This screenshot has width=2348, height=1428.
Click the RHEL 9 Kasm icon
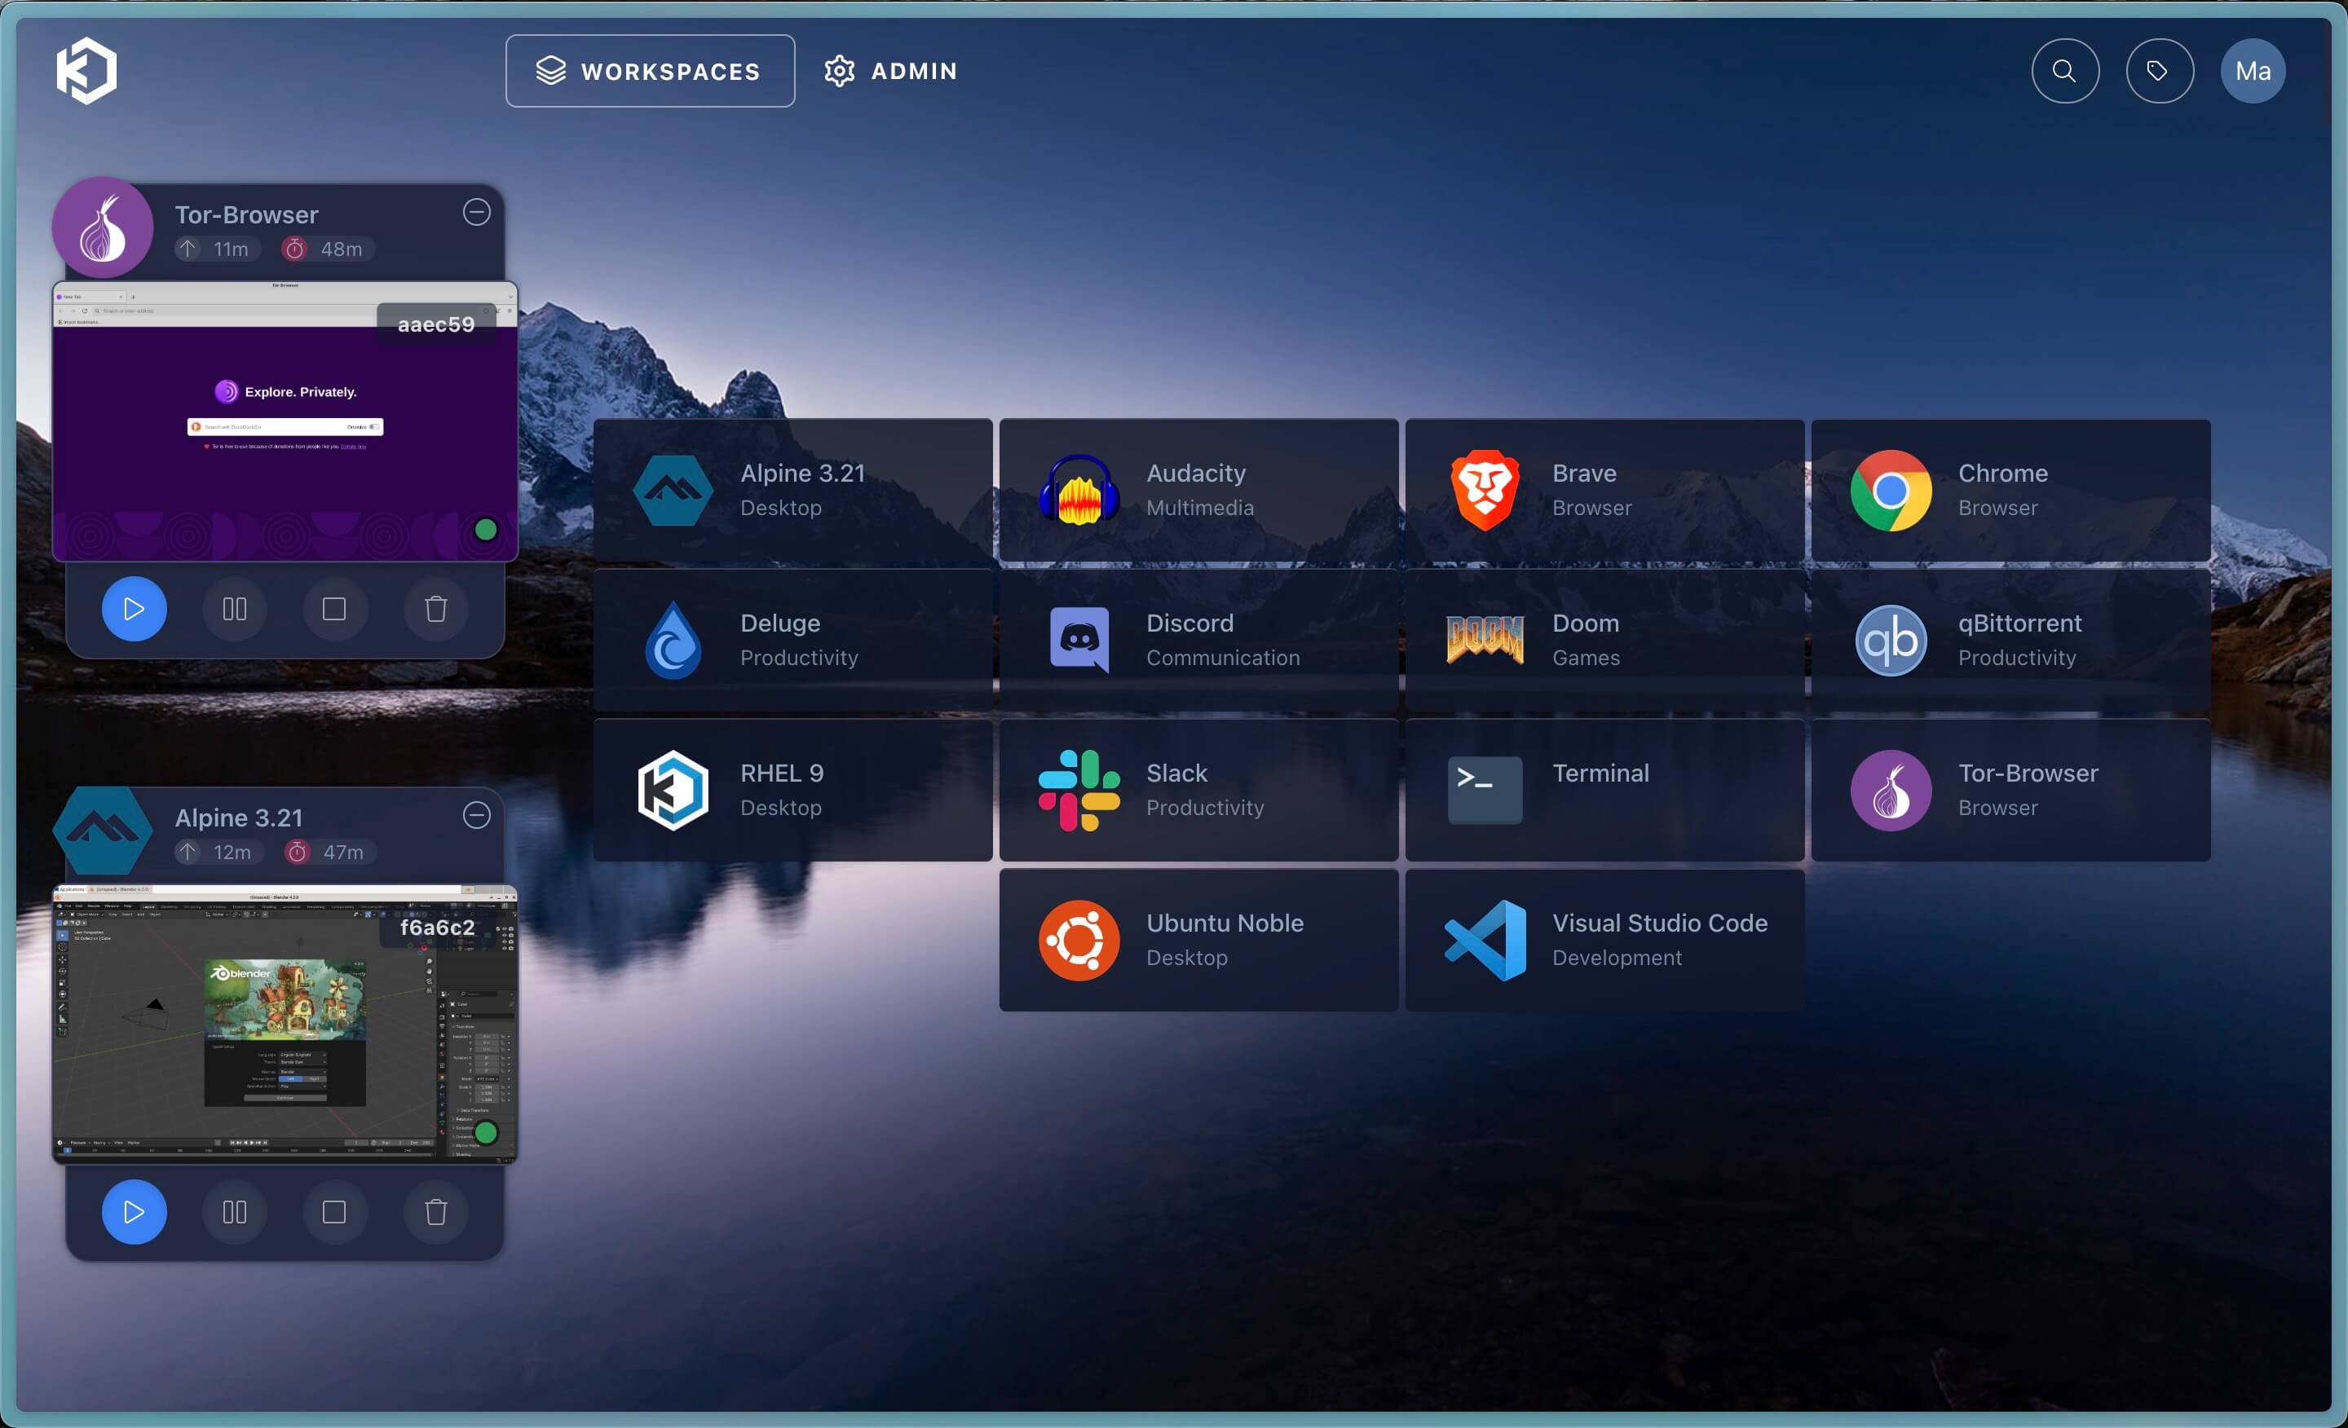coord(673,790)
